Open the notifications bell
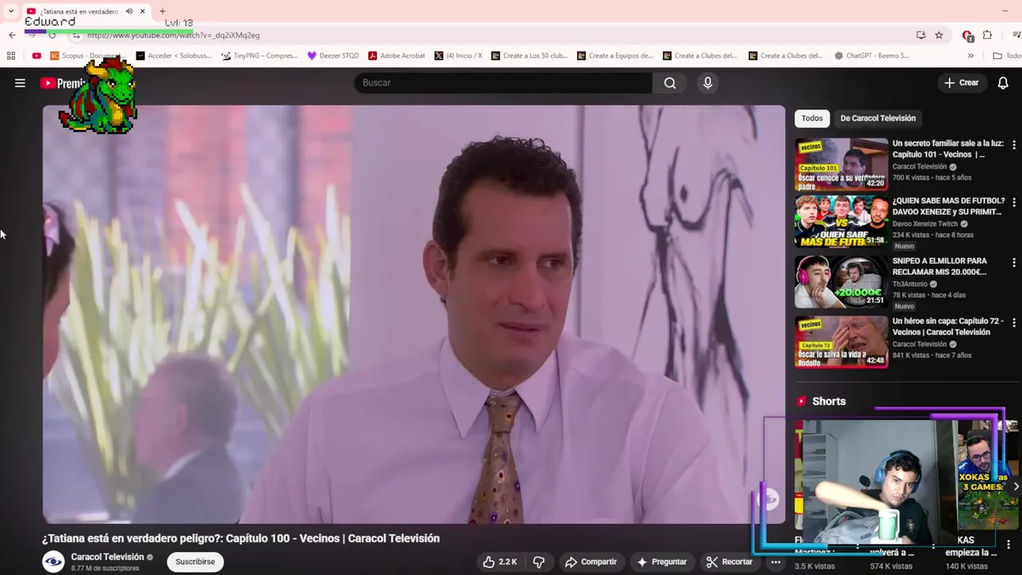 [1003, 83]
